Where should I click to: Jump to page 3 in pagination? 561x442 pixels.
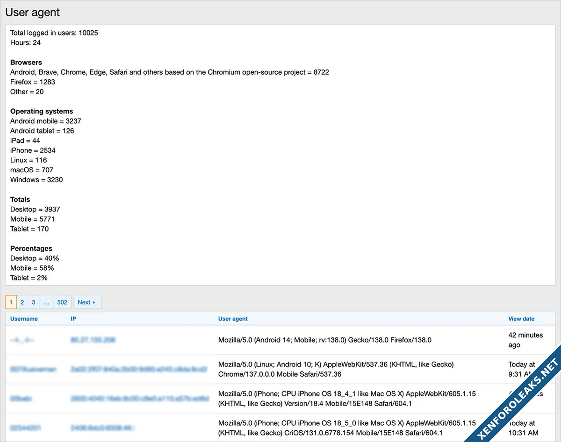[34, 302]
